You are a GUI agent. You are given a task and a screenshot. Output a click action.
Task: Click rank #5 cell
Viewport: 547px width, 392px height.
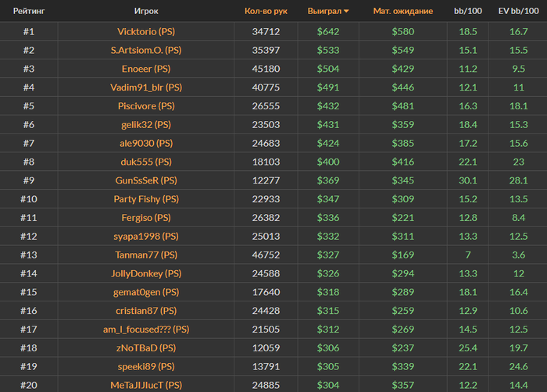[29, 106]
